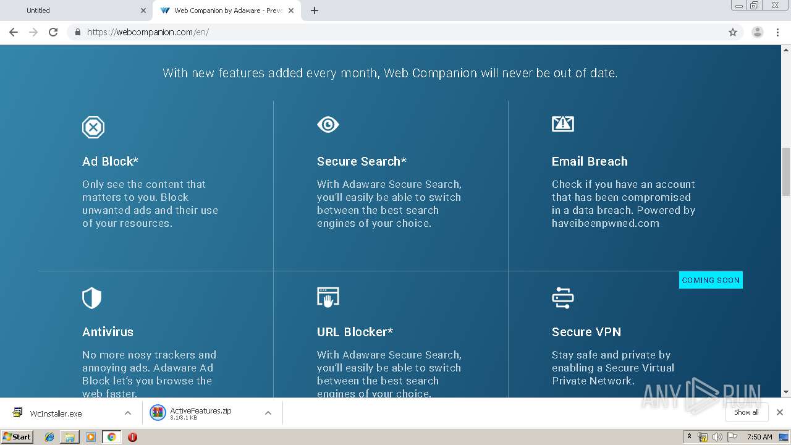Click the Secure Search eye icon

pos(328,125)
